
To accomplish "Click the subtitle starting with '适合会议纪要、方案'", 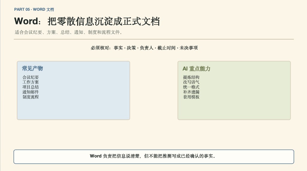I will (68, 32).
